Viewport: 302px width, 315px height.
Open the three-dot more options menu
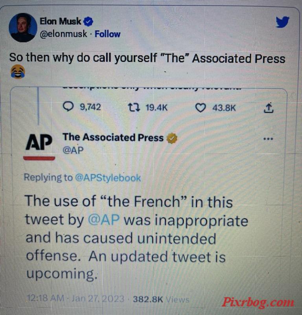pyautogui.click(x=268, y=139)
